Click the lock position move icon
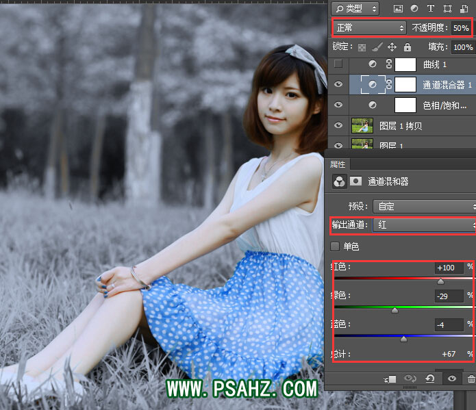The width and height of the screenshot is (476, 410). click(392, 47)
